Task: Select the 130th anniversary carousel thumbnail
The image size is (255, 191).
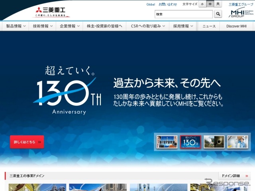Action: [x=190, y=142]
